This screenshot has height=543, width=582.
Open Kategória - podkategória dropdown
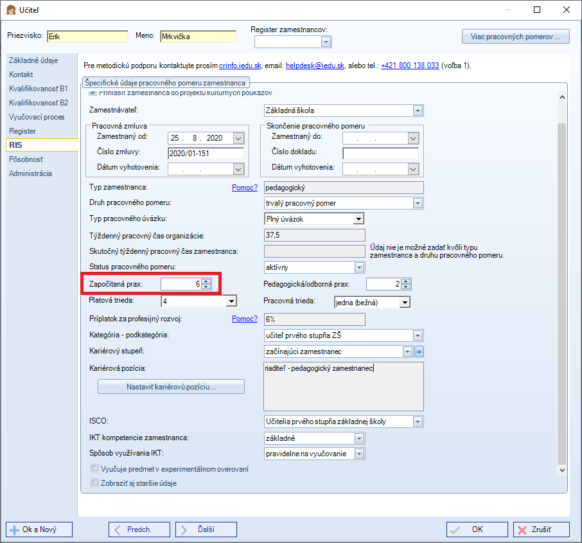418,335
